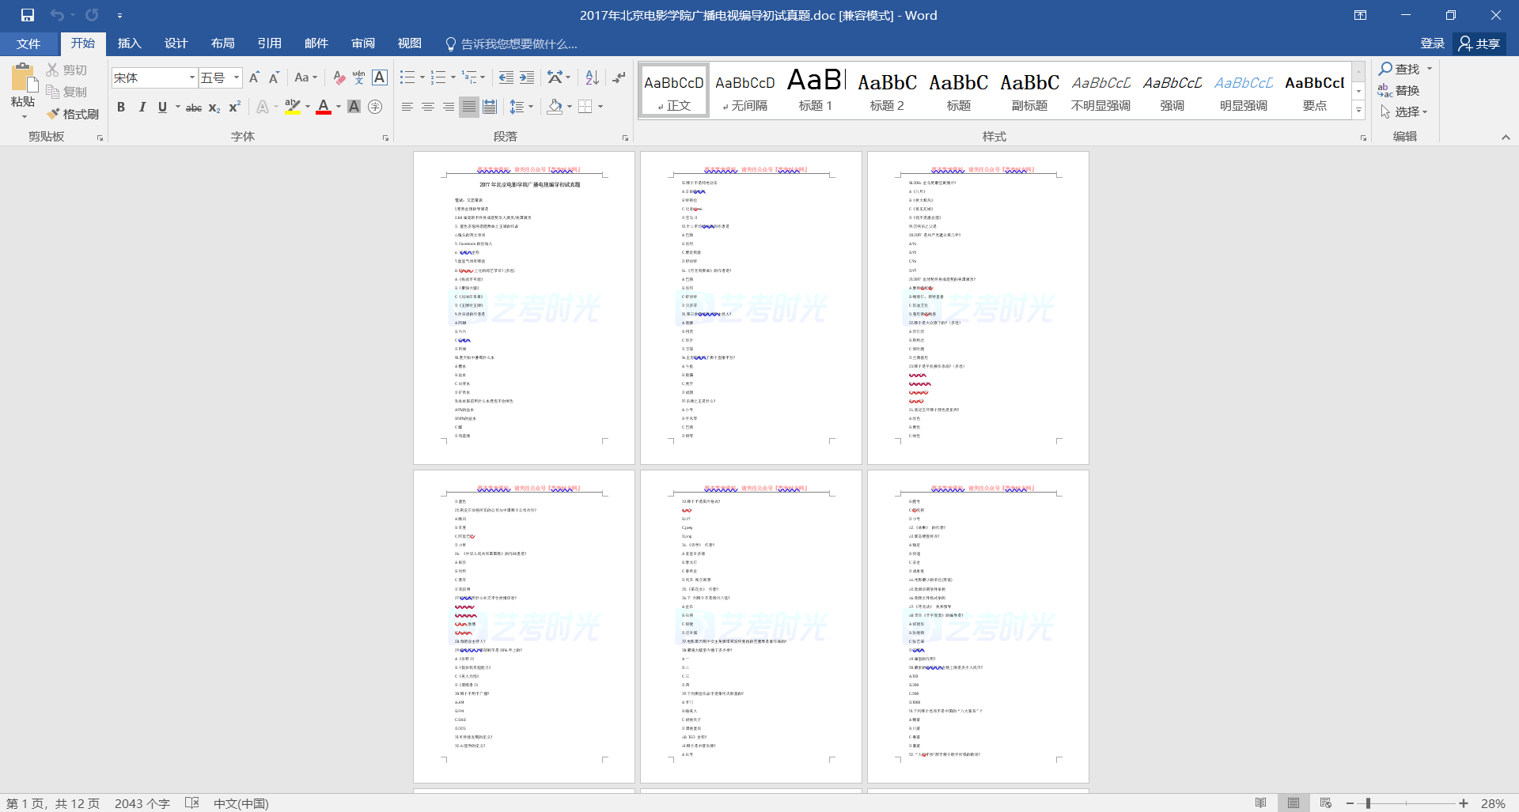Open the 审阅 ribbon tab

tap(363, 43)
